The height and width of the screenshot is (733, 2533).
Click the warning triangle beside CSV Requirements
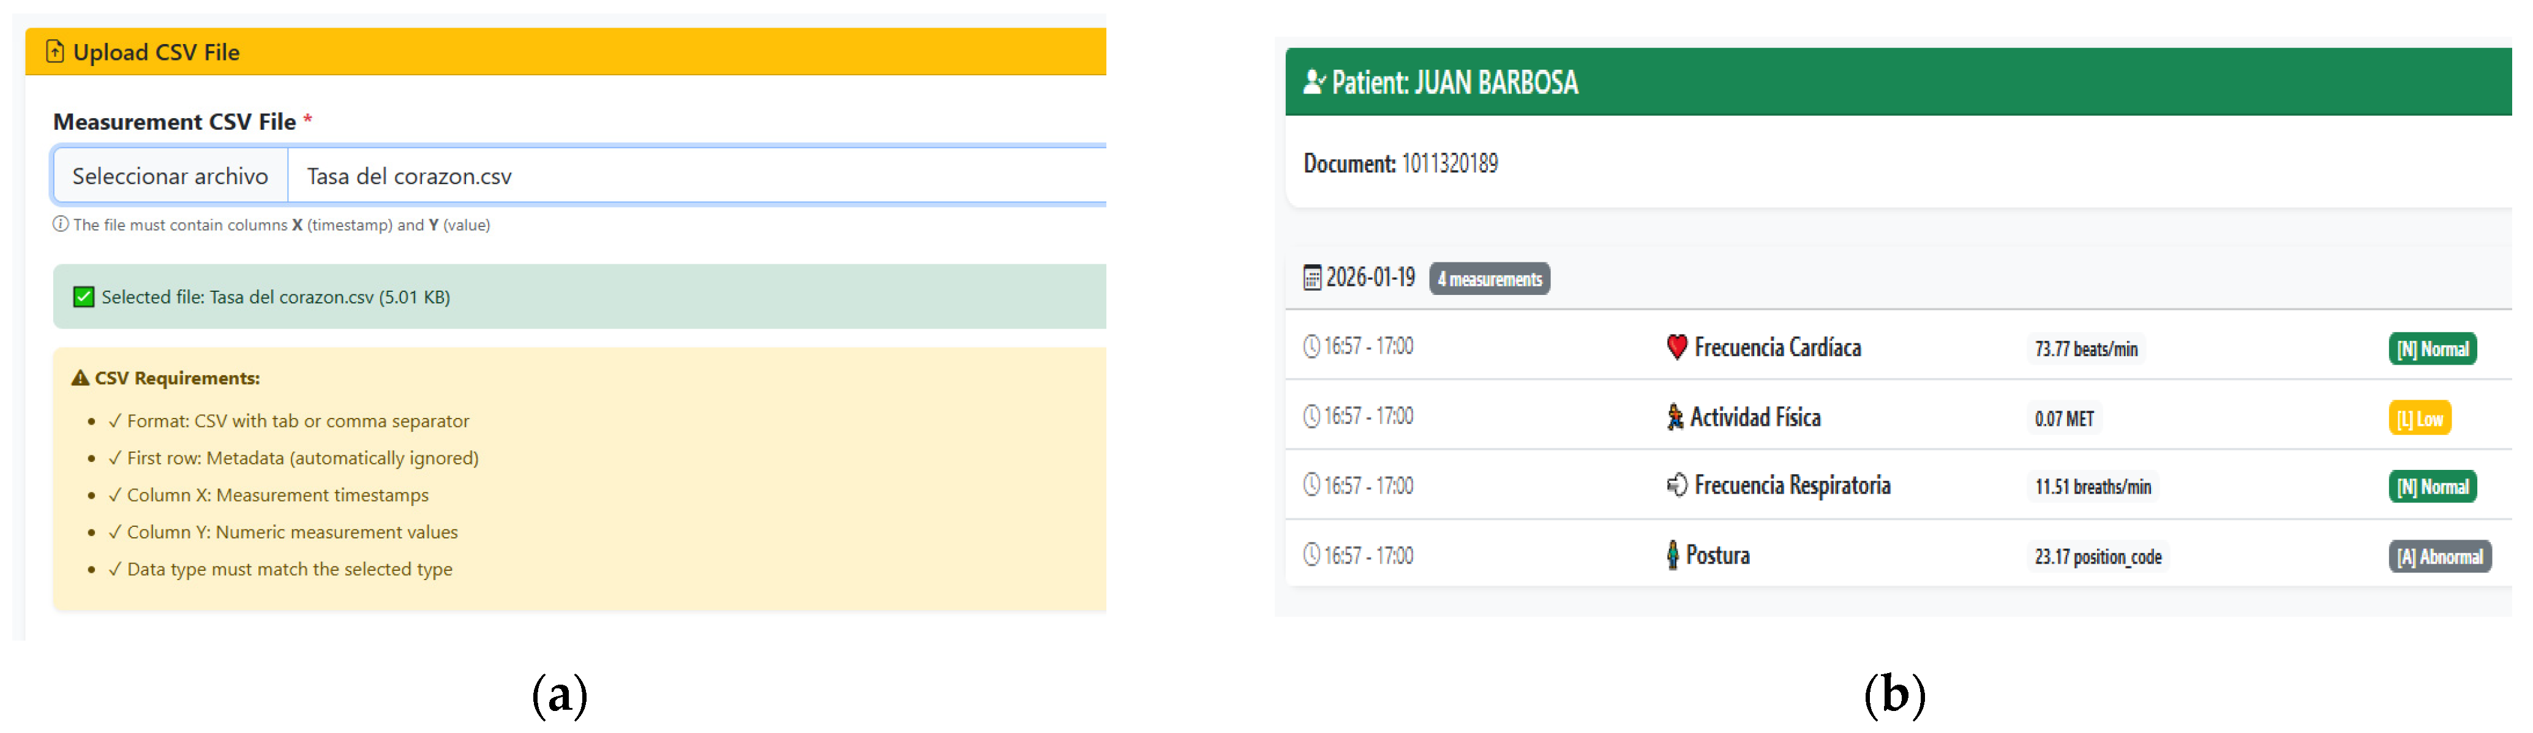point(81,378)
